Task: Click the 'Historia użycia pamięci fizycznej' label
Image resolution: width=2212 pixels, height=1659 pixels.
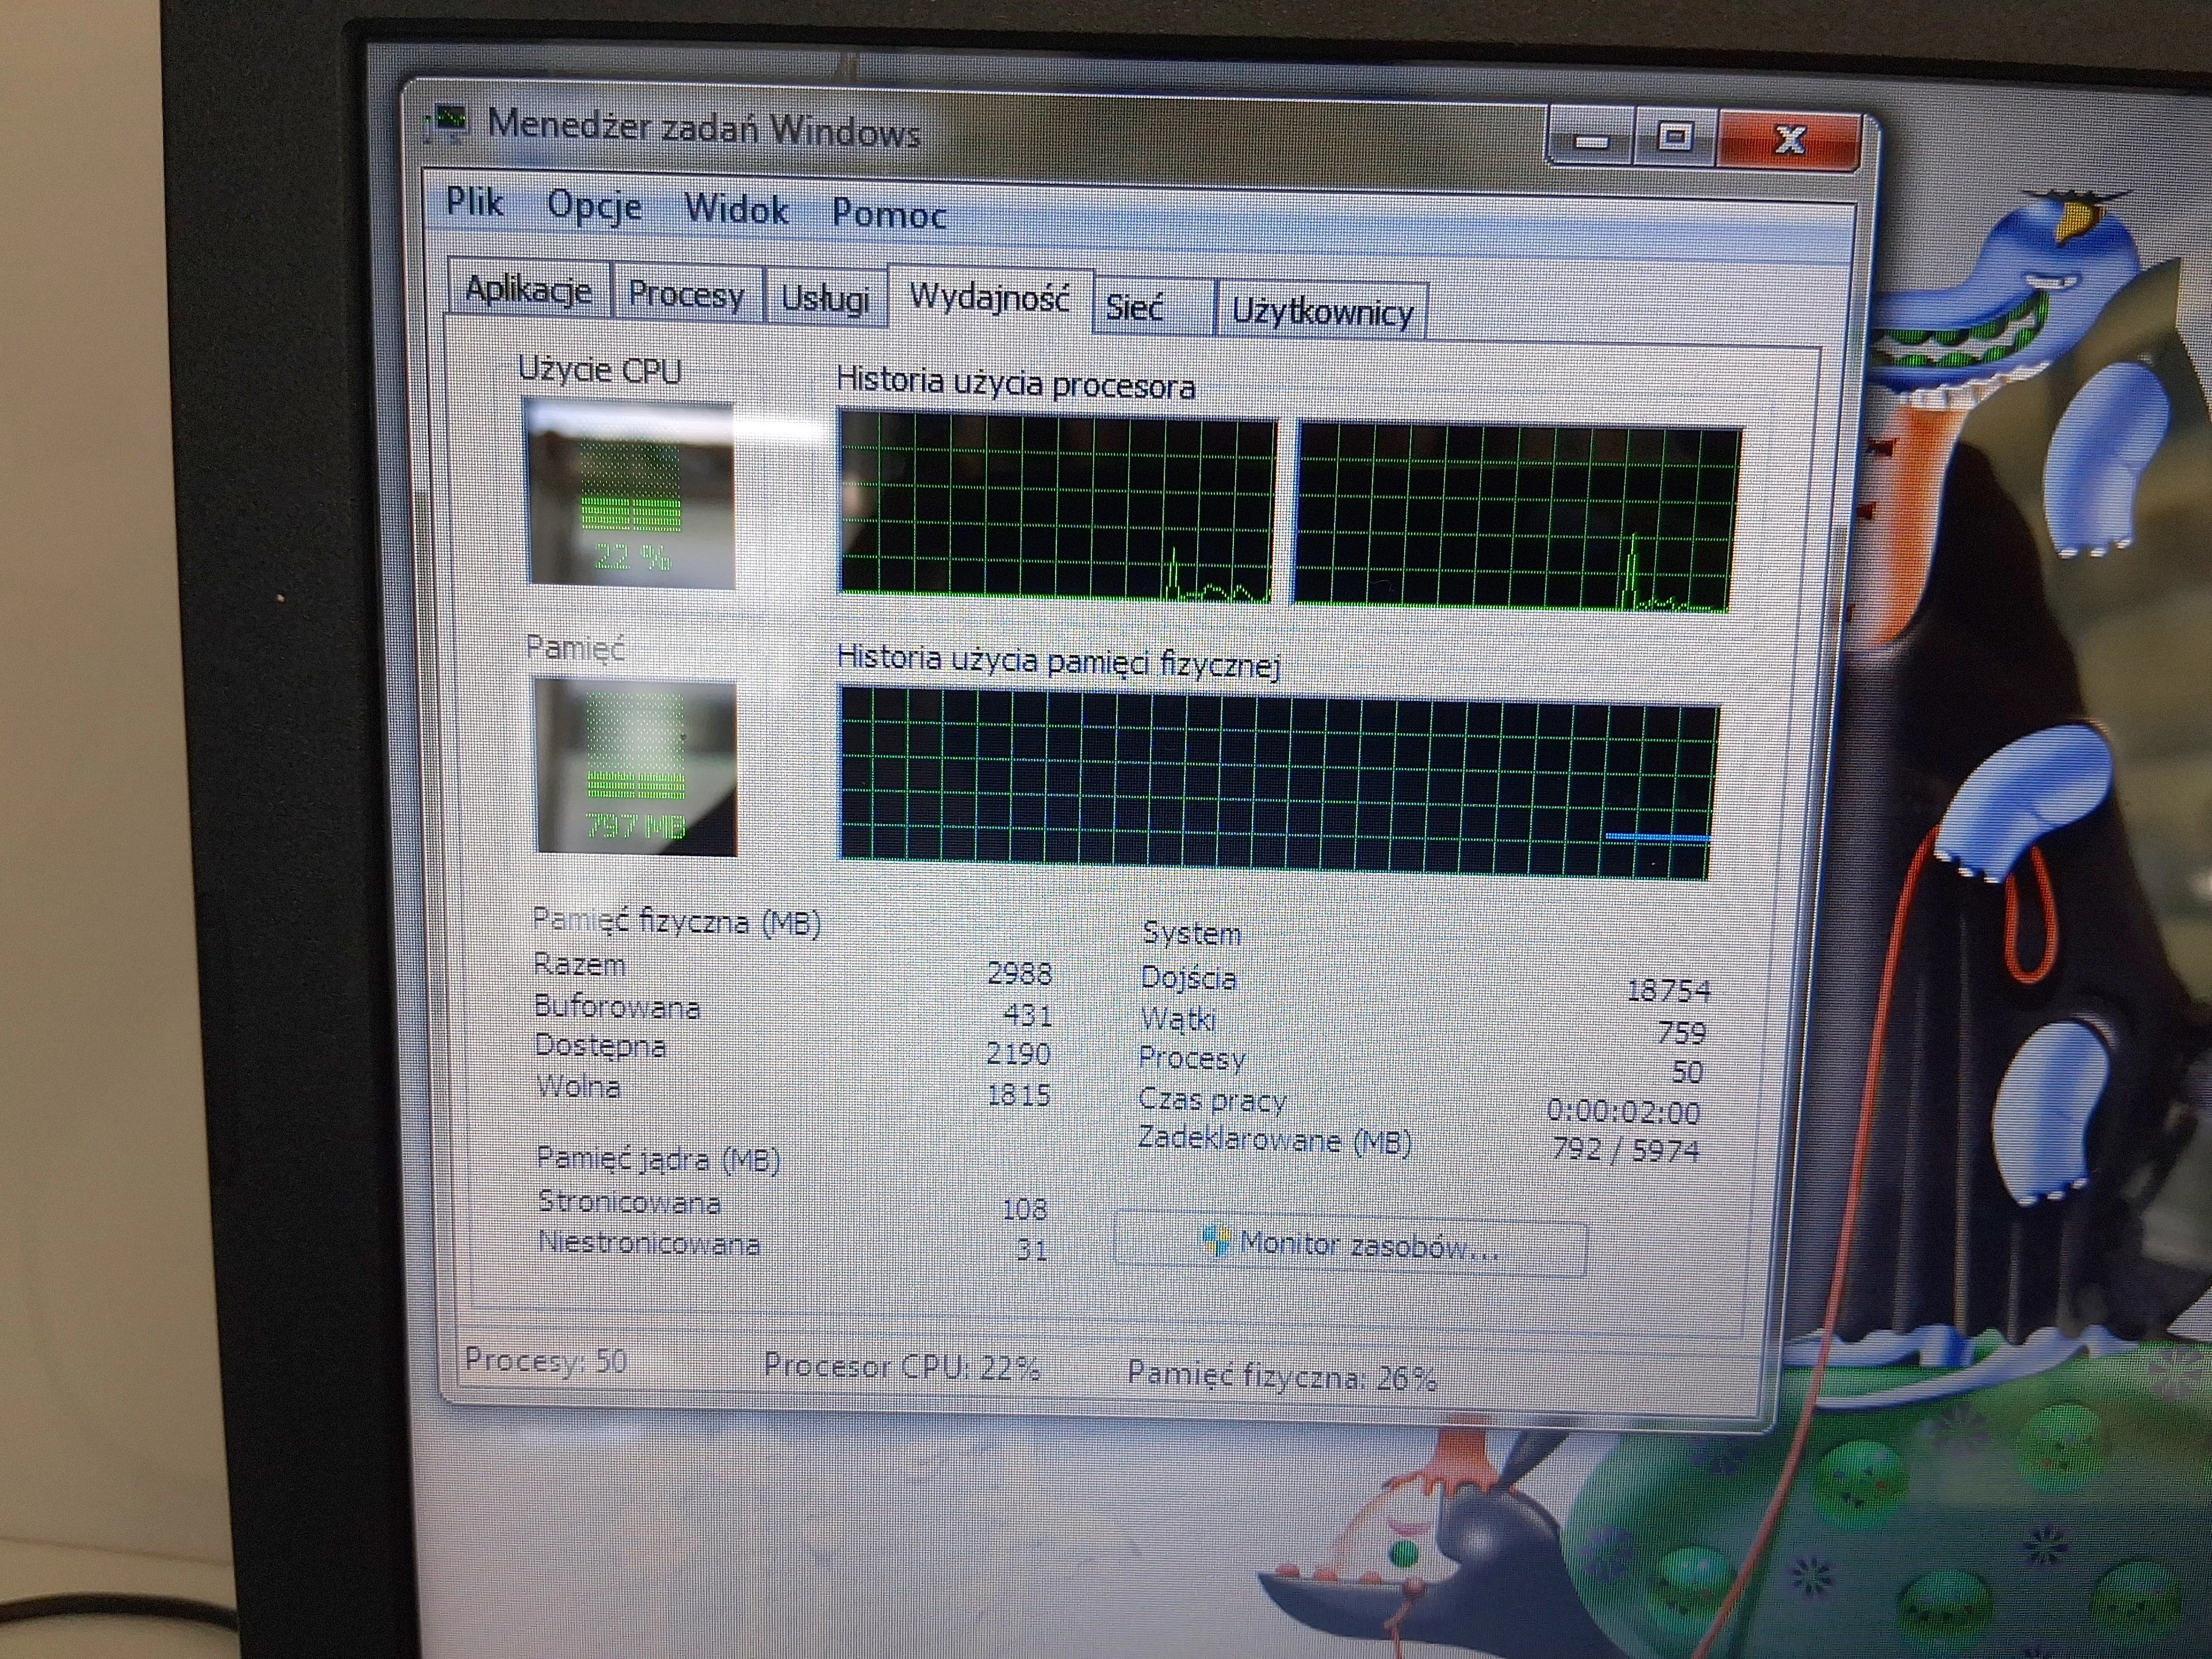Action: [x=1059, y=661]
